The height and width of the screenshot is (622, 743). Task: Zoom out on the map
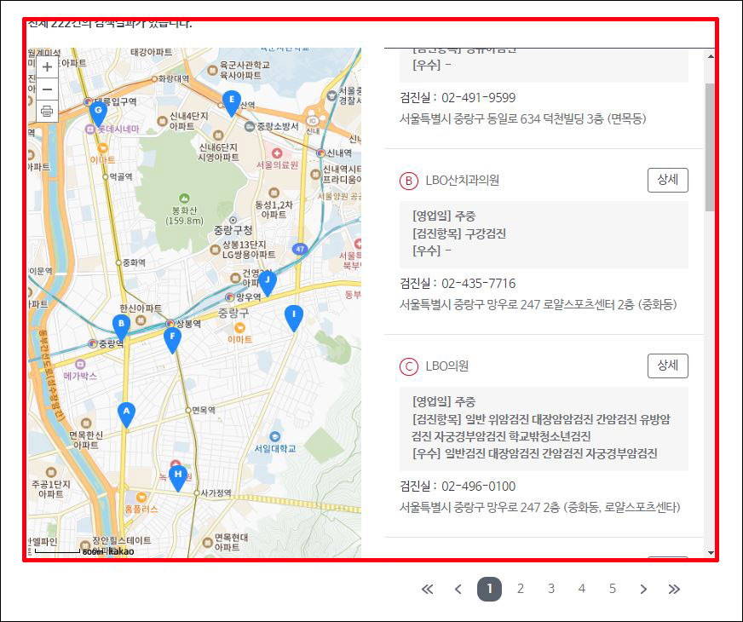[47, 89]
